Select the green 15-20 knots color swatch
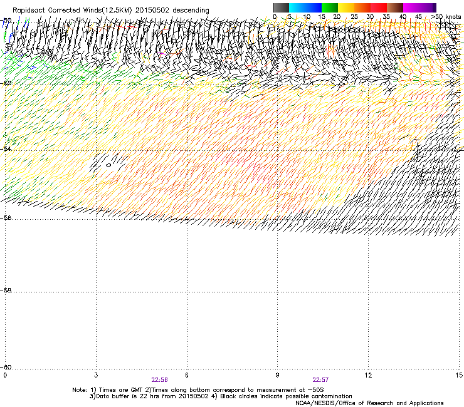 point(330,8)
